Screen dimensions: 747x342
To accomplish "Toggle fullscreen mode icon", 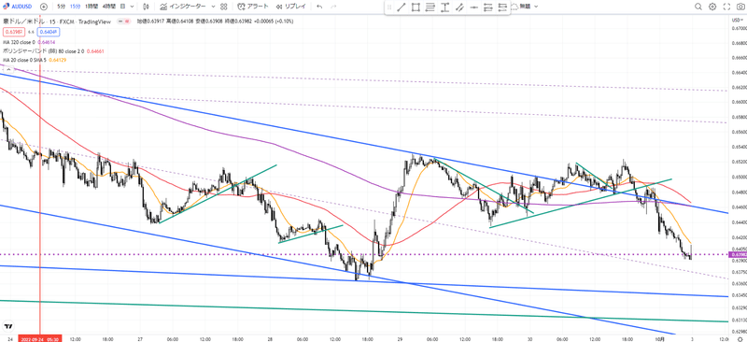I will pyautogui.click(x=726, y=7).
